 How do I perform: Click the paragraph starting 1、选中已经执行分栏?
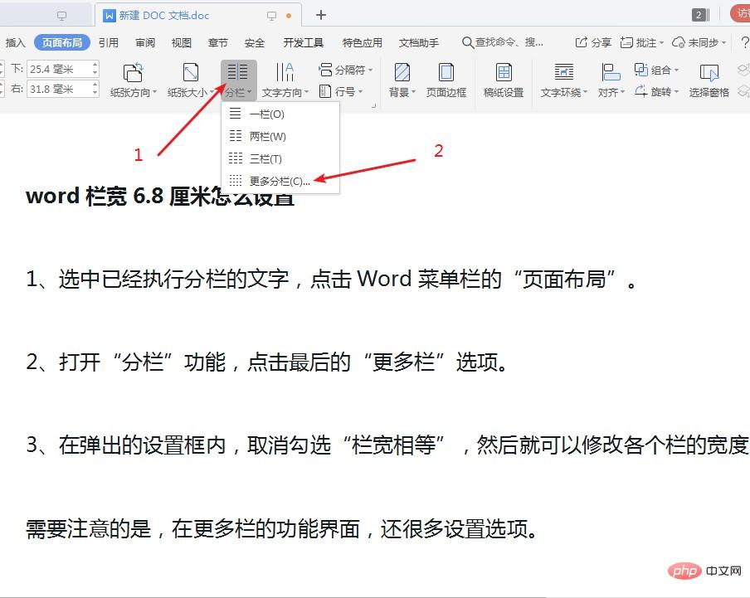point(332,279)
